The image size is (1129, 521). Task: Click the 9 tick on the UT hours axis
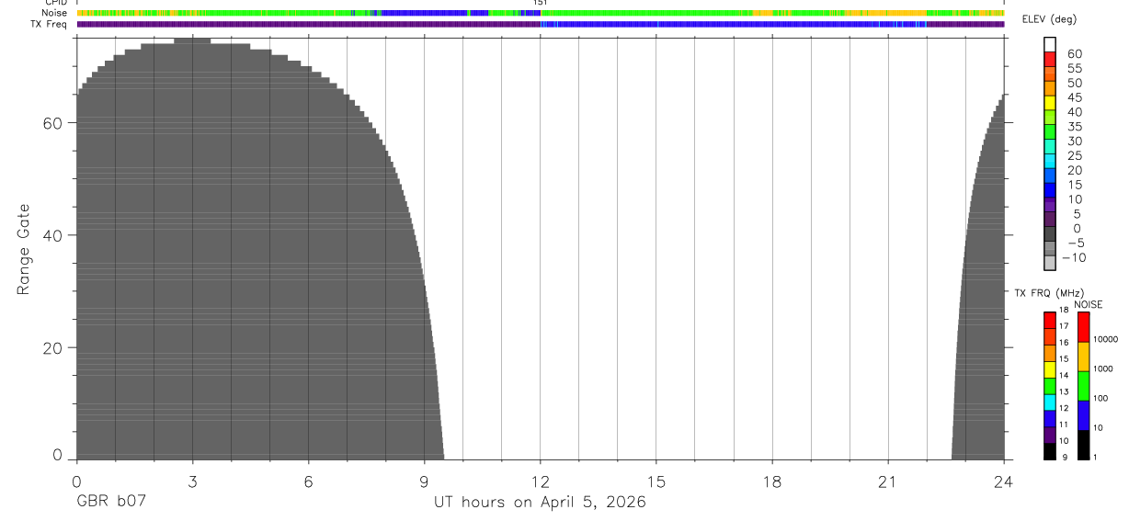[424, 482]
